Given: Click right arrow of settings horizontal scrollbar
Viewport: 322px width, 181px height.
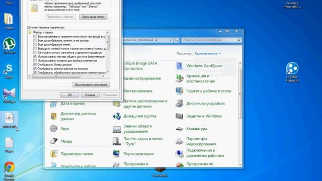Looking at the screenshot, I should tap(103, 76).
